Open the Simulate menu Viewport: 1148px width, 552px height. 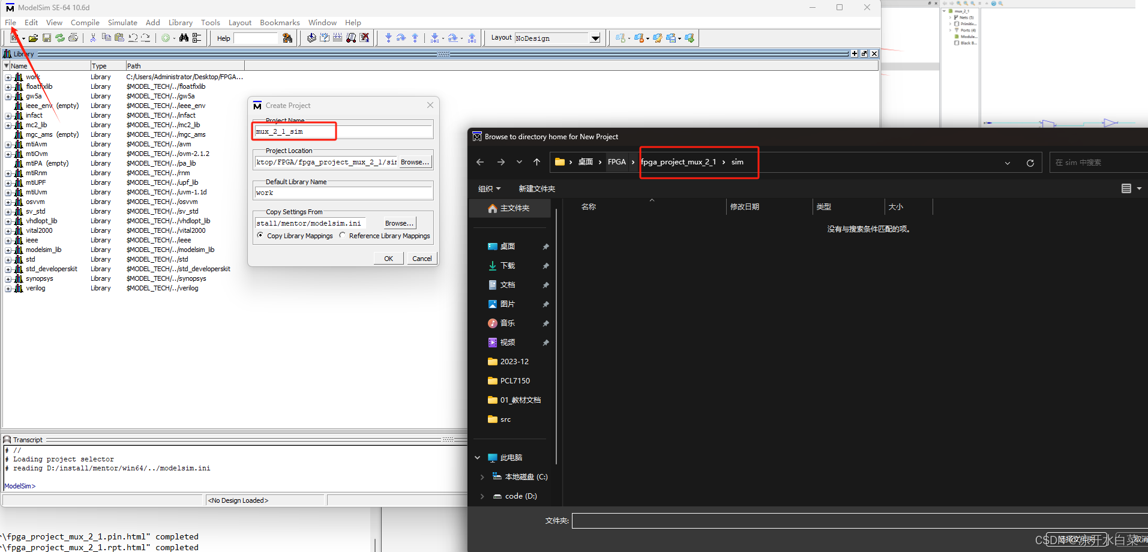tap(122, 22)
